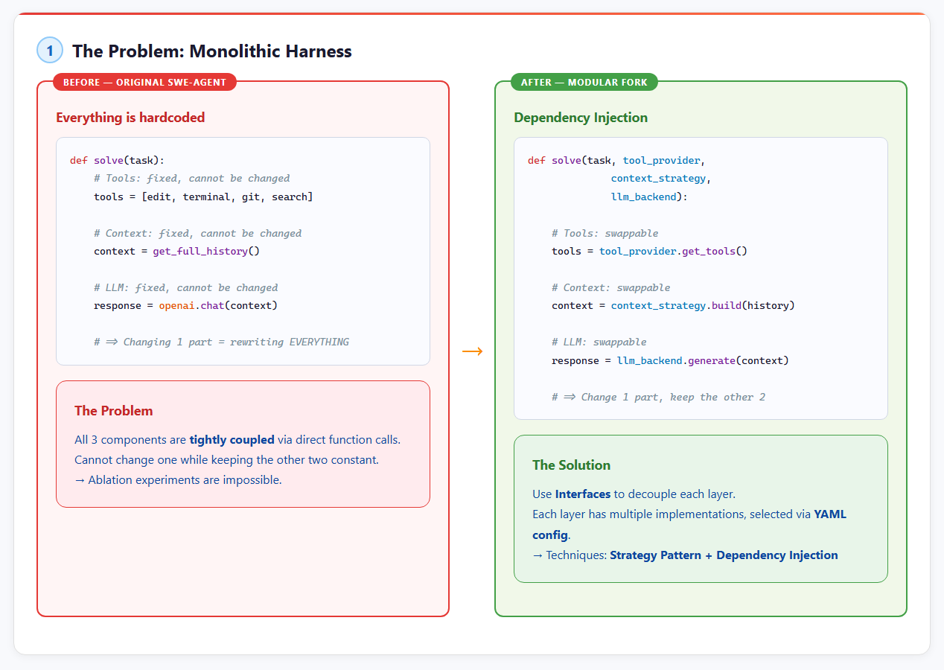Switch to the AFTER — MODULAR FORK tab
Screen dimensions: 944x670
584,82
